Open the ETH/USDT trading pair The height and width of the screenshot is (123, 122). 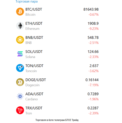(x=34, y=23)
